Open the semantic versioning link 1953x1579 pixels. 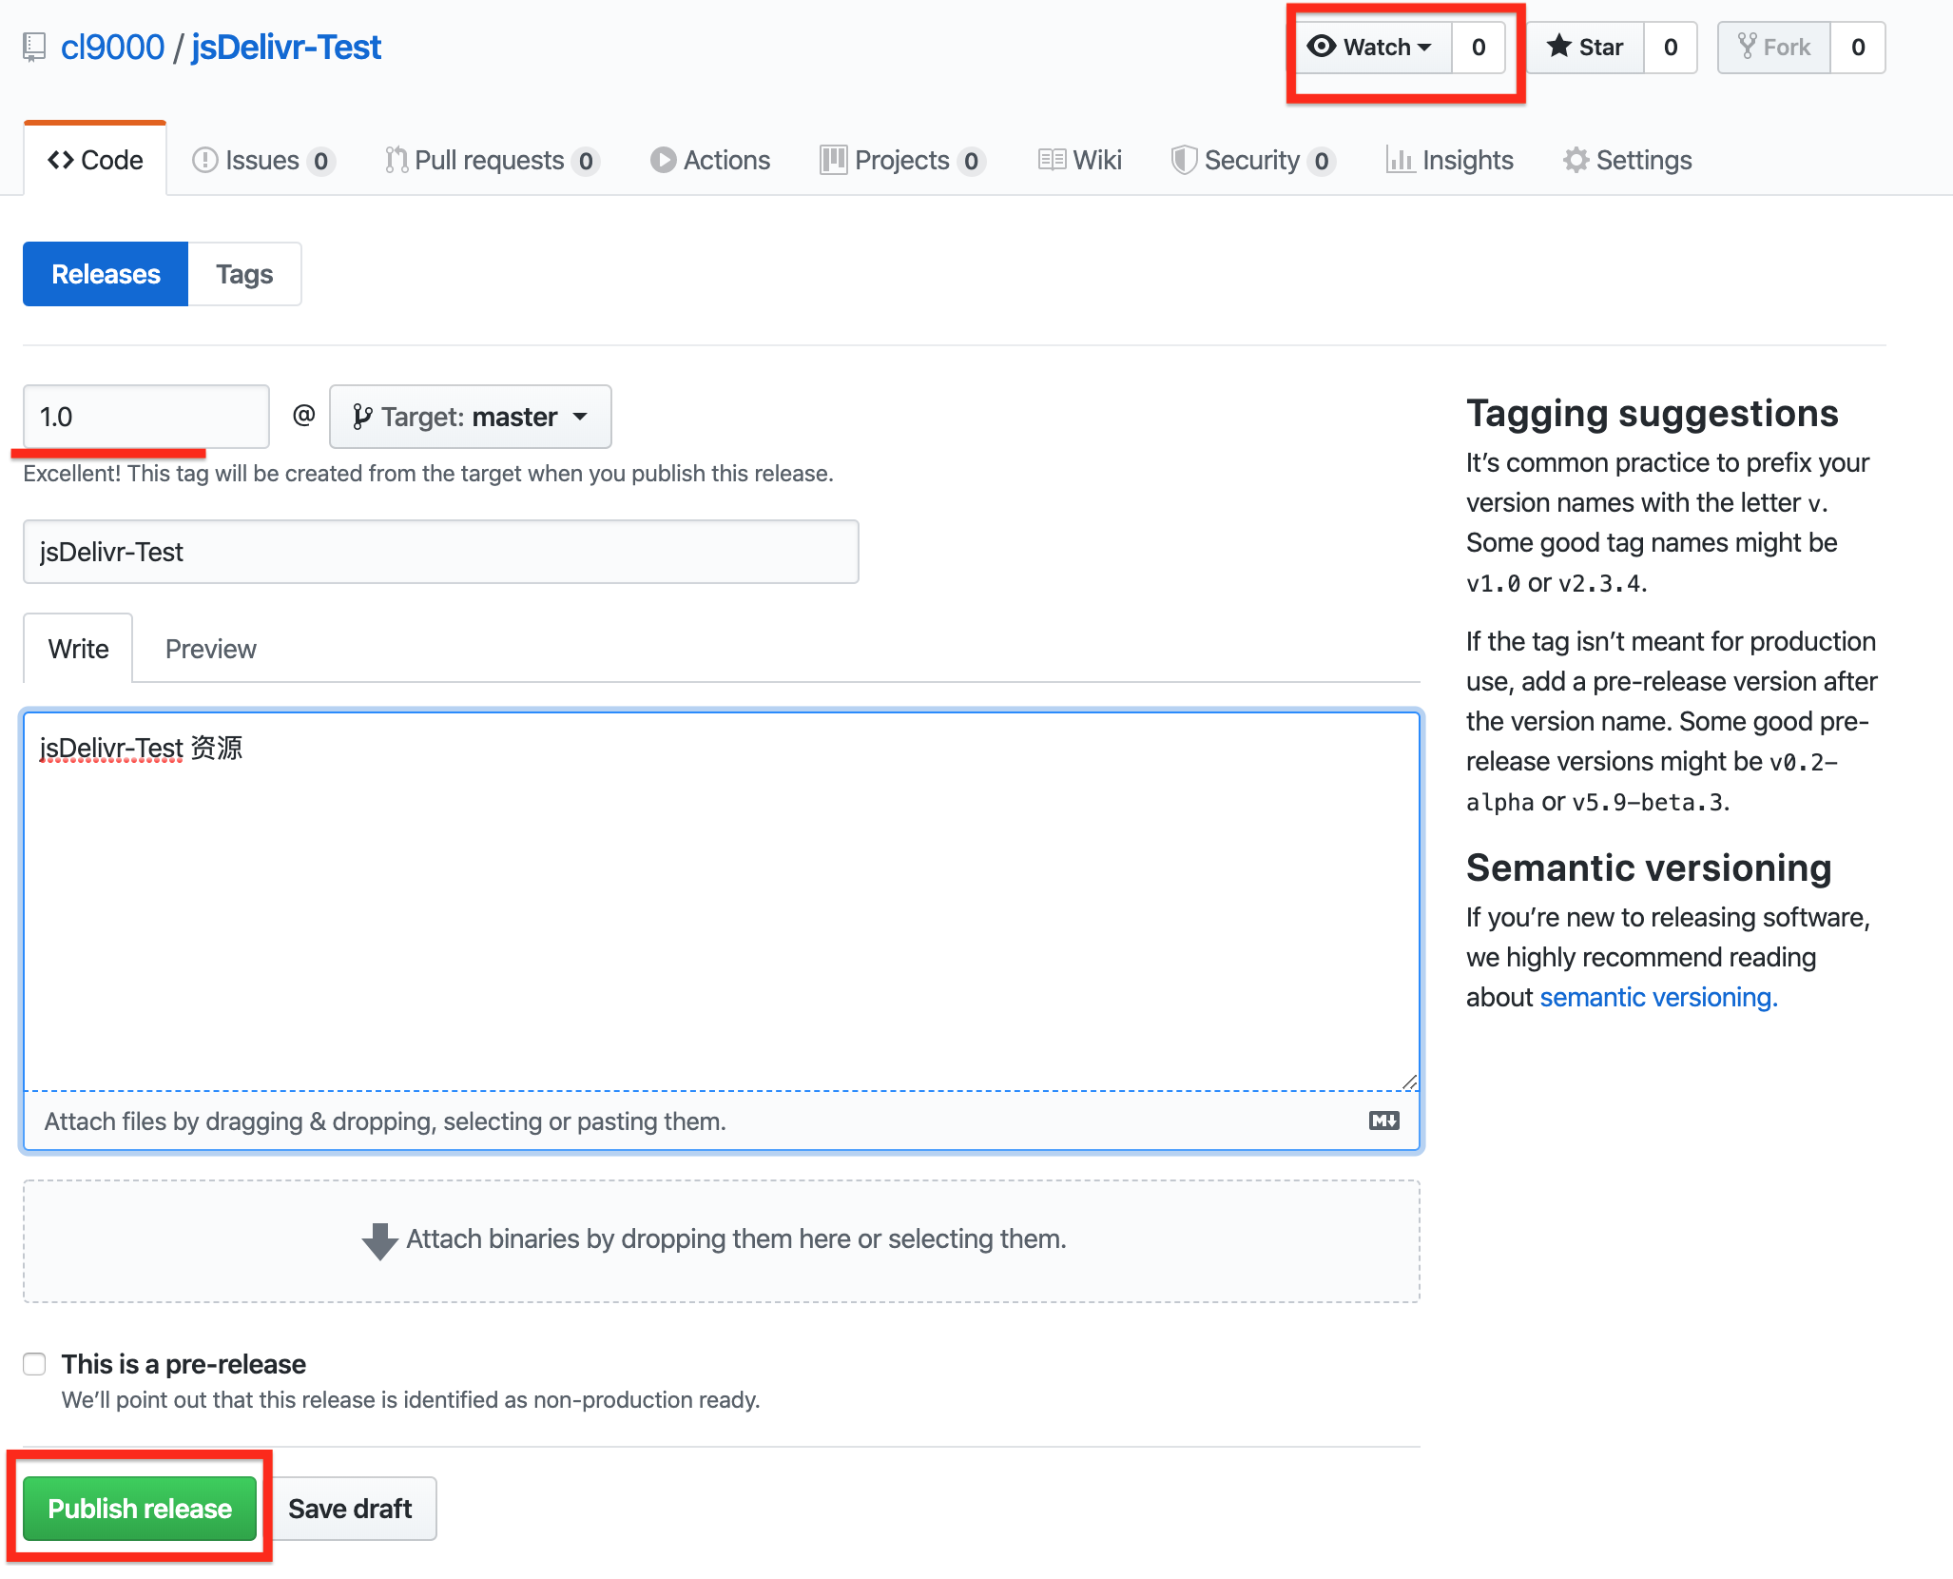click(1658, 997)
